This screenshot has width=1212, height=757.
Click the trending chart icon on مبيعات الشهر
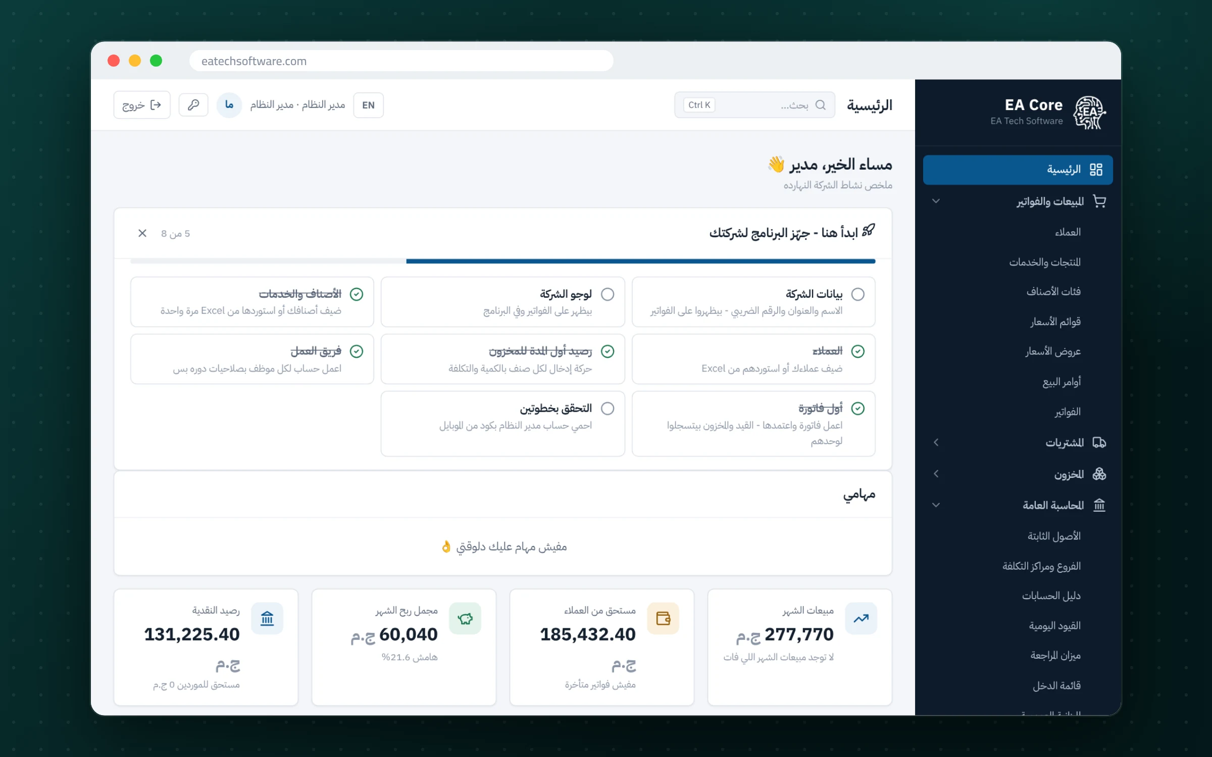[x=861, y=618]
